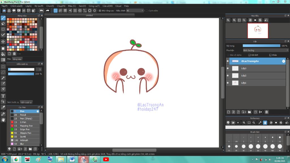
Task: Open Pha trộn blending mode dropdown
Action: pyautogui.click(x=266, y=50)
